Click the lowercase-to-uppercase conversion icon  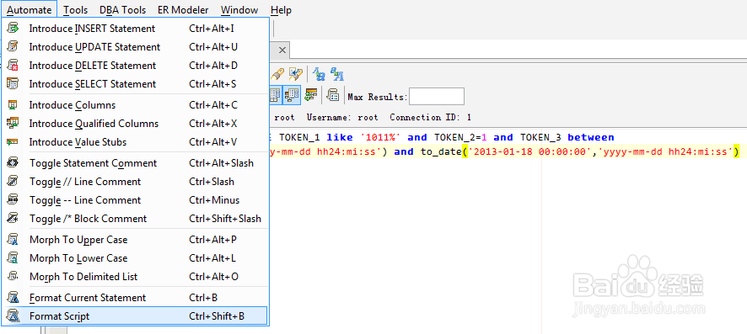click(337, 74)
